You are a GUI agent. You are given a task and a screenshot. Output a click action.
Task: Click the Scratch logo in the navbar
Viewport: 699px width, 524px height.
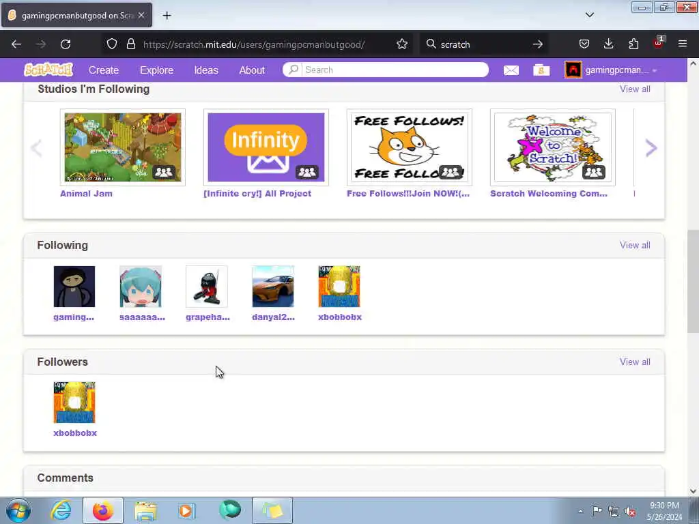[x=48, y=70]
